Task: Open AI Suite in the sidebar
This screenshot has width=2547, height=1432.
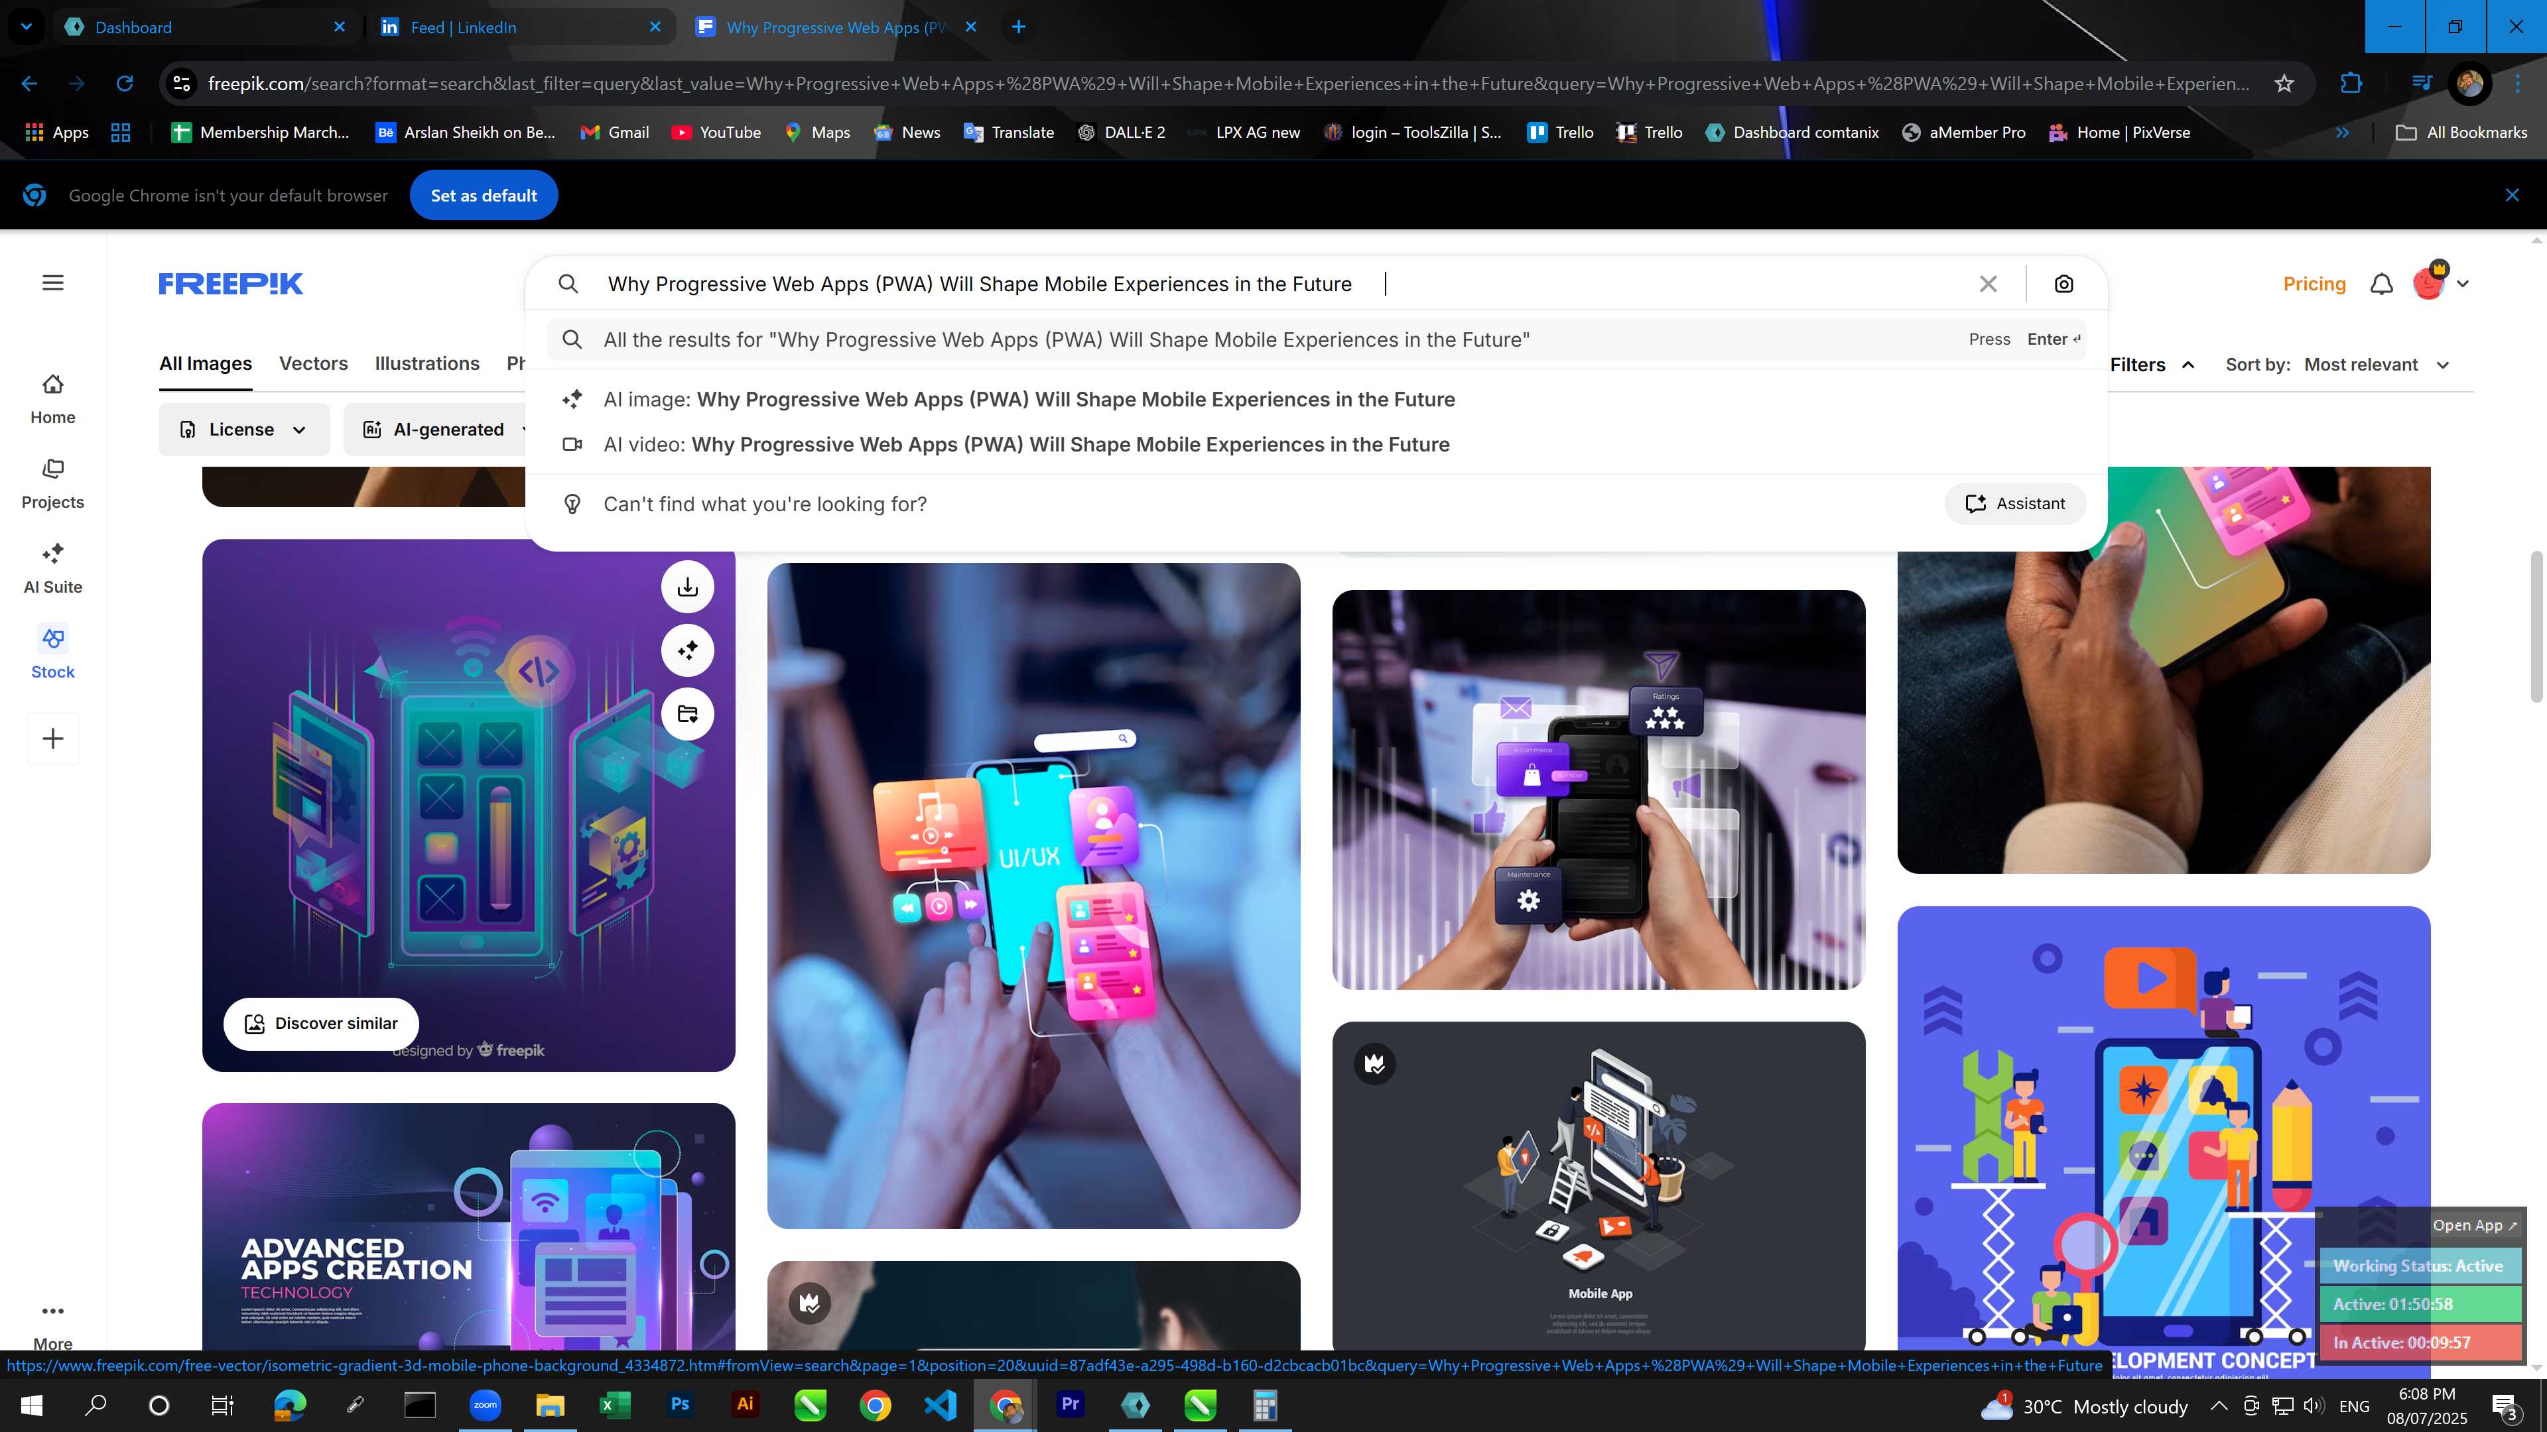Action: 52,569
